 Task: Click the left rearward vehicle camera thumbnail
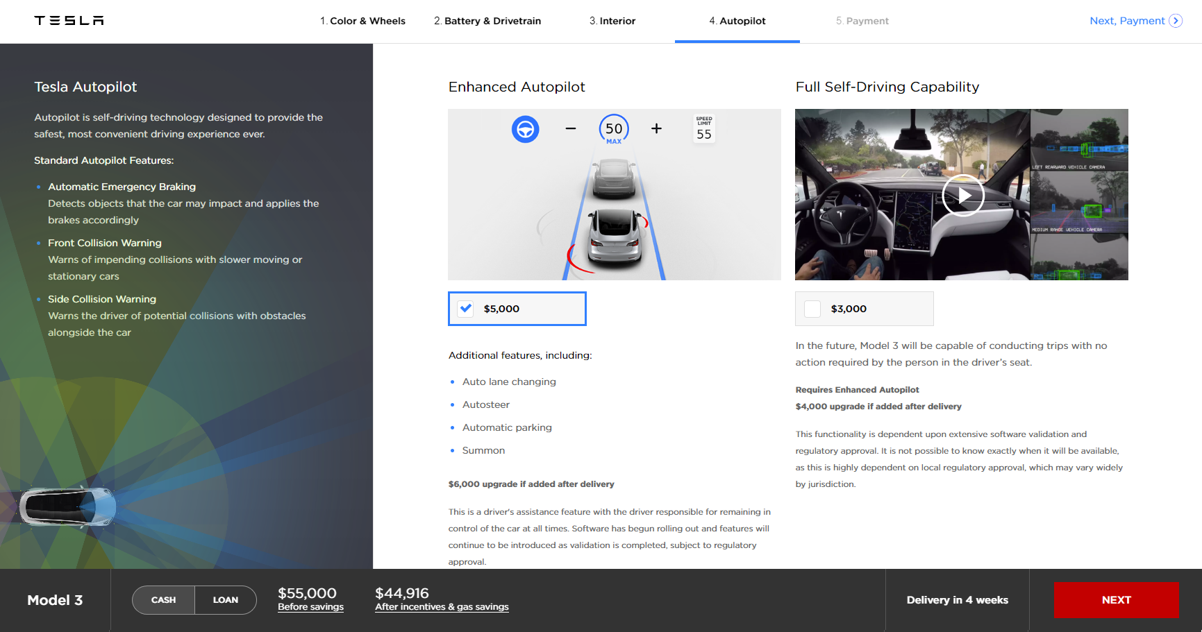(1079, 140)
